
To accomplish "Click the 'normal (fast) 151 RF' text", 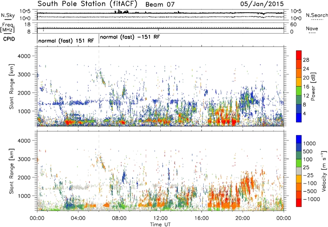I will [x=66, y=41].
